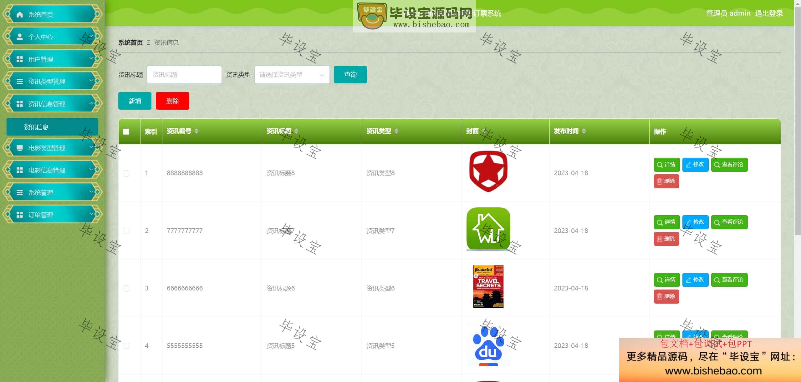801x382 pixels.
Task: Click 退出登录 to log out
Action: click(x=769, y=13)
